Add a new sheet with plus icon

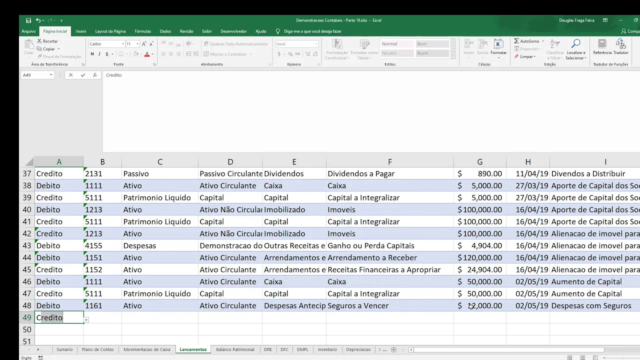[393, 349]
